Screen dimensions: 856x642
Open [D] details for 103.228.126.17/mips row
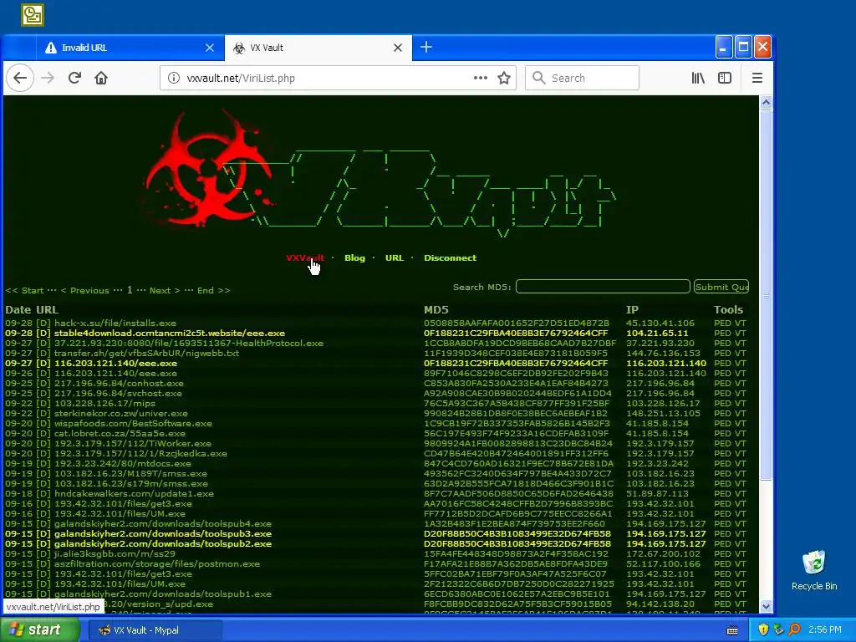[x=43, y=404]
